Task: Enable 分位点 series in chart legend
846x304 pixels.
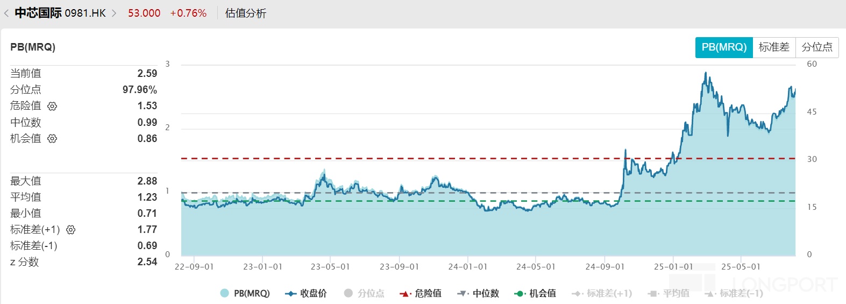Action: point(365,293)
